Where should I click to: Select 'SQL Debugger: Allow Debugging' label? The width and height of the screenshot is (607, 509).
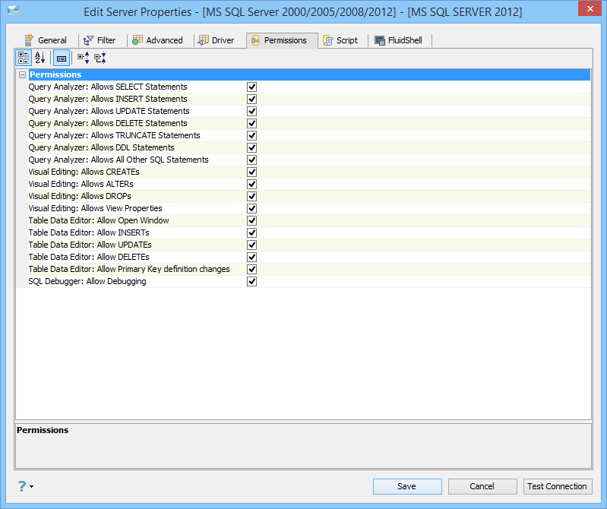click(x=87, y=281)
